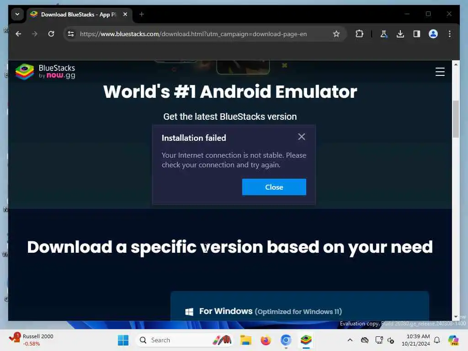This screenshot has height=351, width=468.
Task: Click the page vertical scrollbar thumb
Action: click(x=456, y=119)
